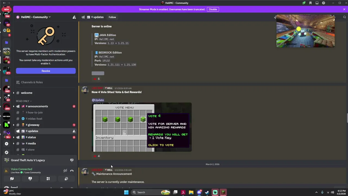Click the Voice Connected status text
The image size is (348, 196).
21,169
